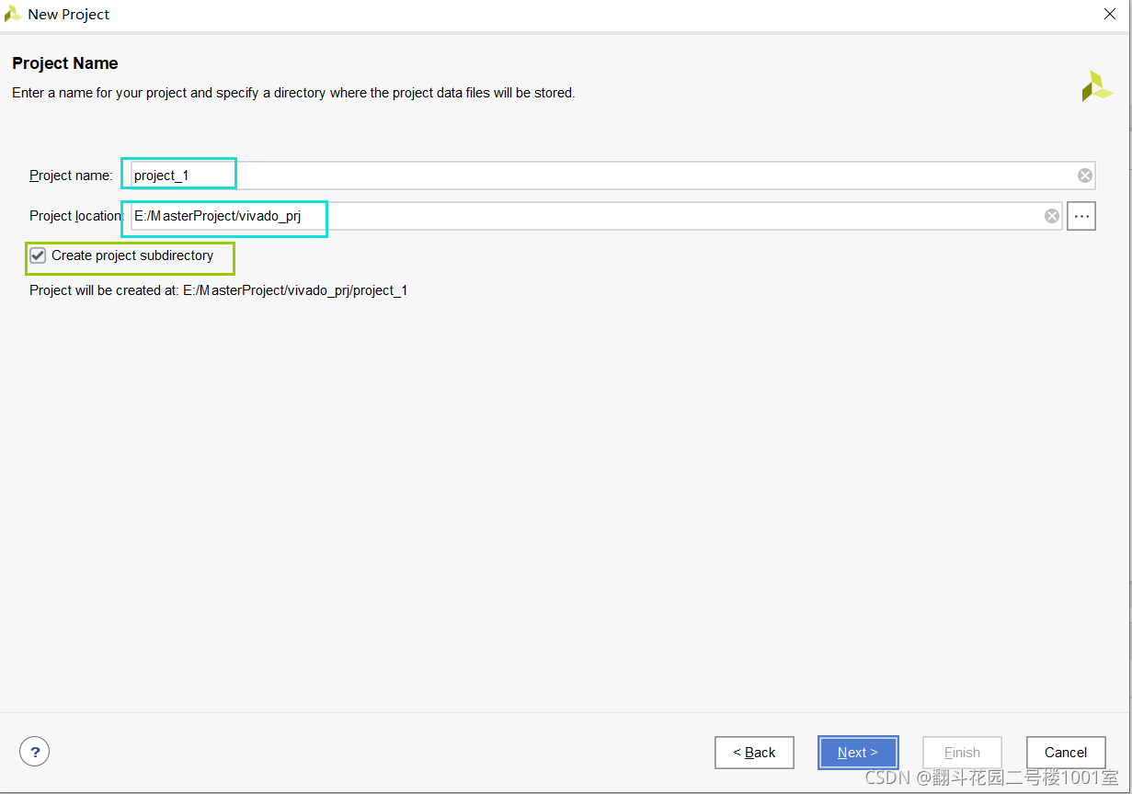Click into the Project location field
Viewport: 1132px width, 794px height.
tap(596, 216)
